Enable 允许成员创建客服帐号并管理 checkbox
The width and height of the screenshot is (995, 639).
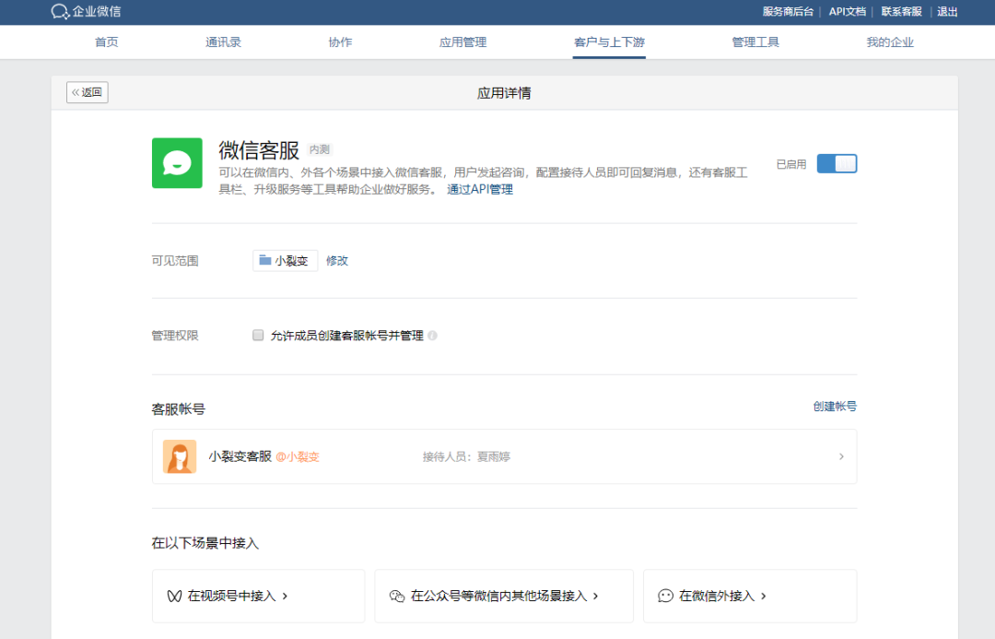pos(258,335)
